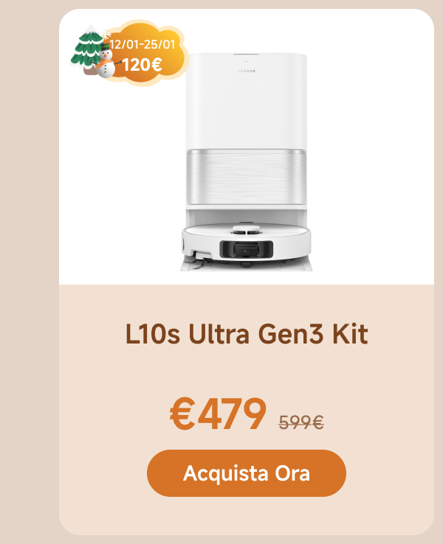Click the Acquista Ora button
This screenshot has height=544, width=443.
tap(247, 473)
